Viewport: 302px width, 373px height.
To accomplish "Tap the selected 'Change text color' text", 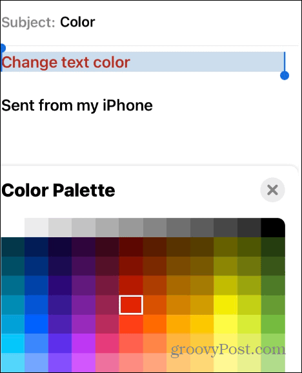I will coord(66,62).
